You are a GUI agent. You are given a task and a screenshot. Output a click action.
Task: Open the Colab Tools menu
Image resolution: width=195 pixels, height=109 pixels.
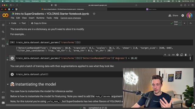[49, 18]
